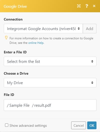
Task: Open the help question mark icon
Action: click(x=87, y=6)
